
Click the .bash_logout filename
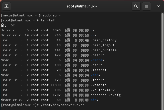pos(103,45)
